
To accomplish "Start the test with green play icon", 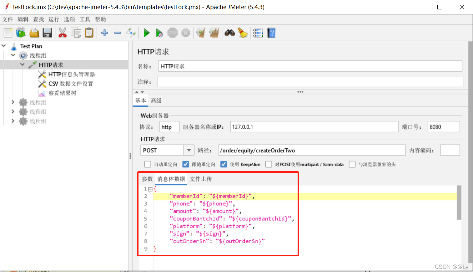I will [146, 33].
